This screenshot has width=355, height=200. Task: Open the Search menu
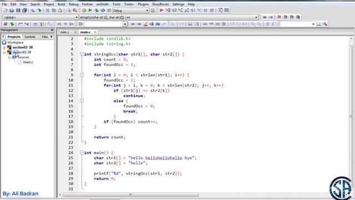(35, 4)
